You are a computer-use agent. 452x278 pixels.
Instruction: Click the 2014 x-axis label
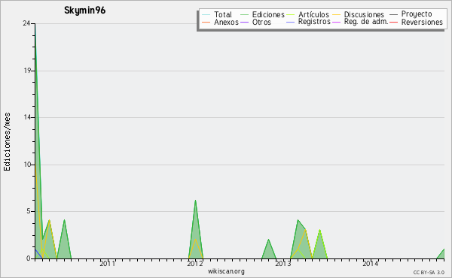click(x=371, y=264)
